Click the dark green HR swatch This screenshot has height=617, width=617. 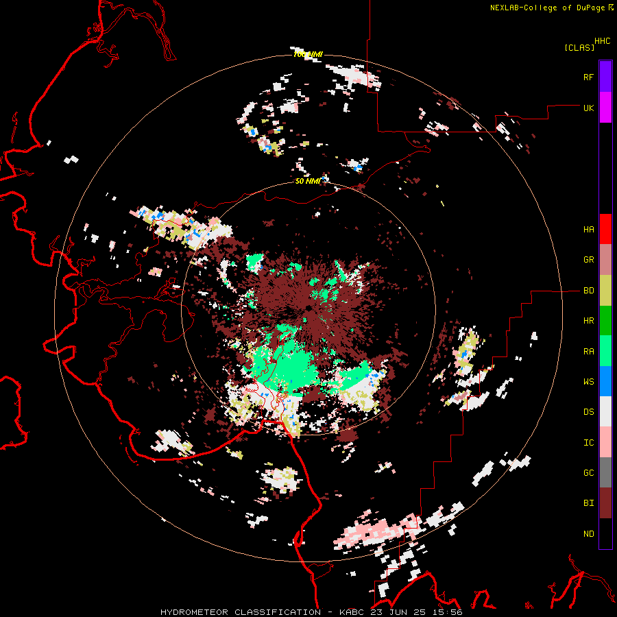605,321
